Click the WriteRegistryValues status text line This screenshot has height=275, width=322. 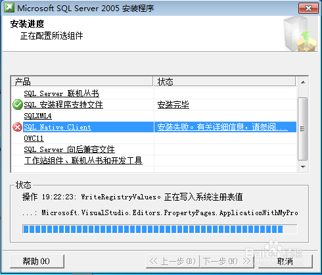coord(132,197)
